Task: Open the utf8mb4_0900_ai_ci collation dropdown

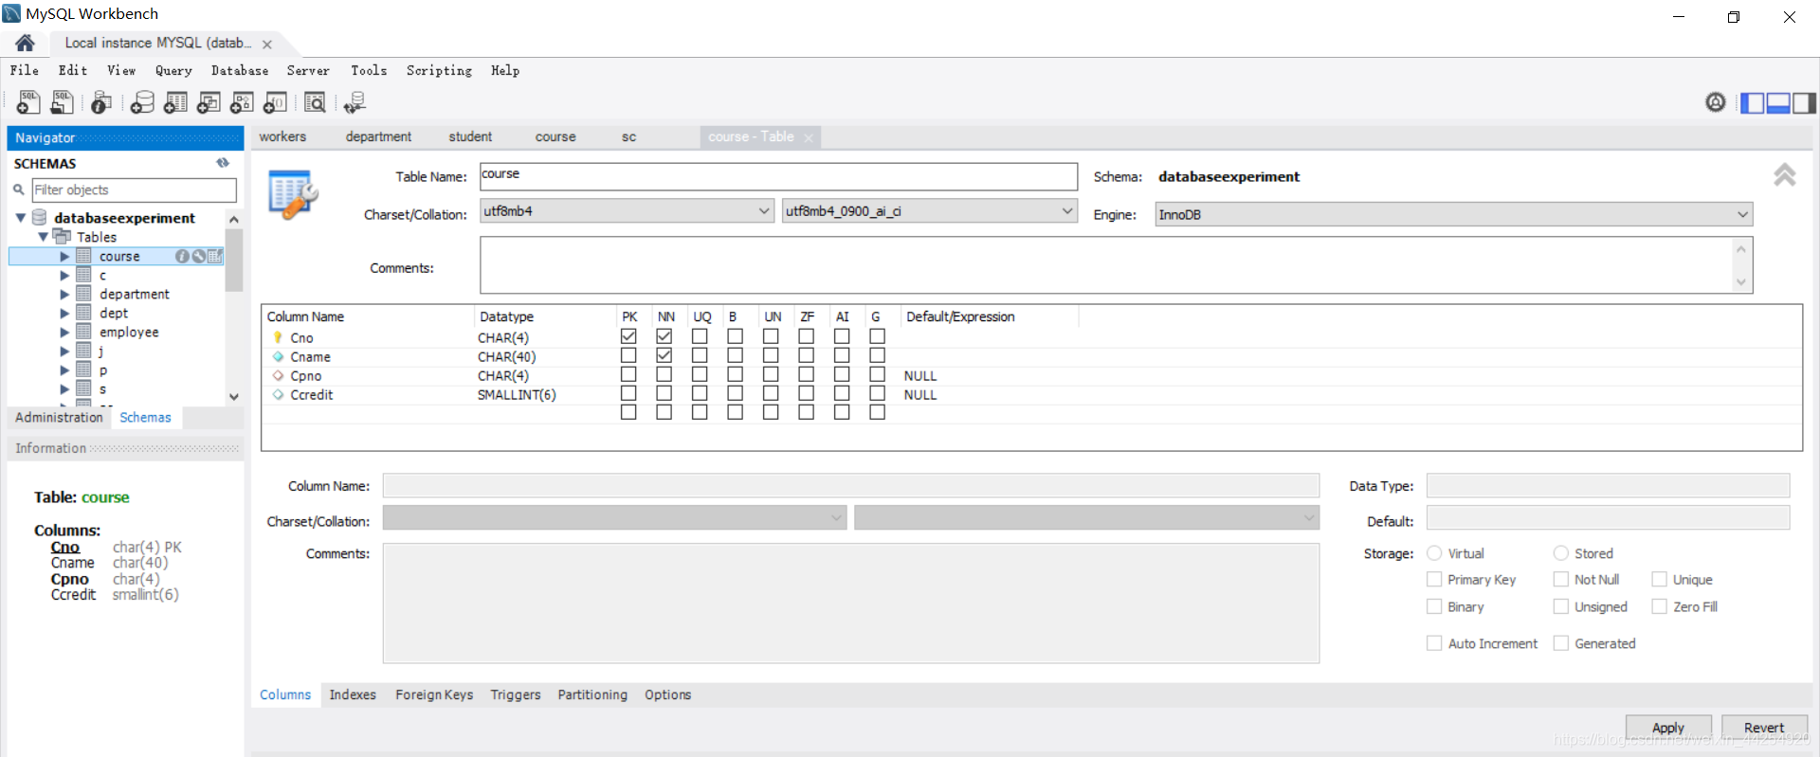Action: tap(930, 211)
